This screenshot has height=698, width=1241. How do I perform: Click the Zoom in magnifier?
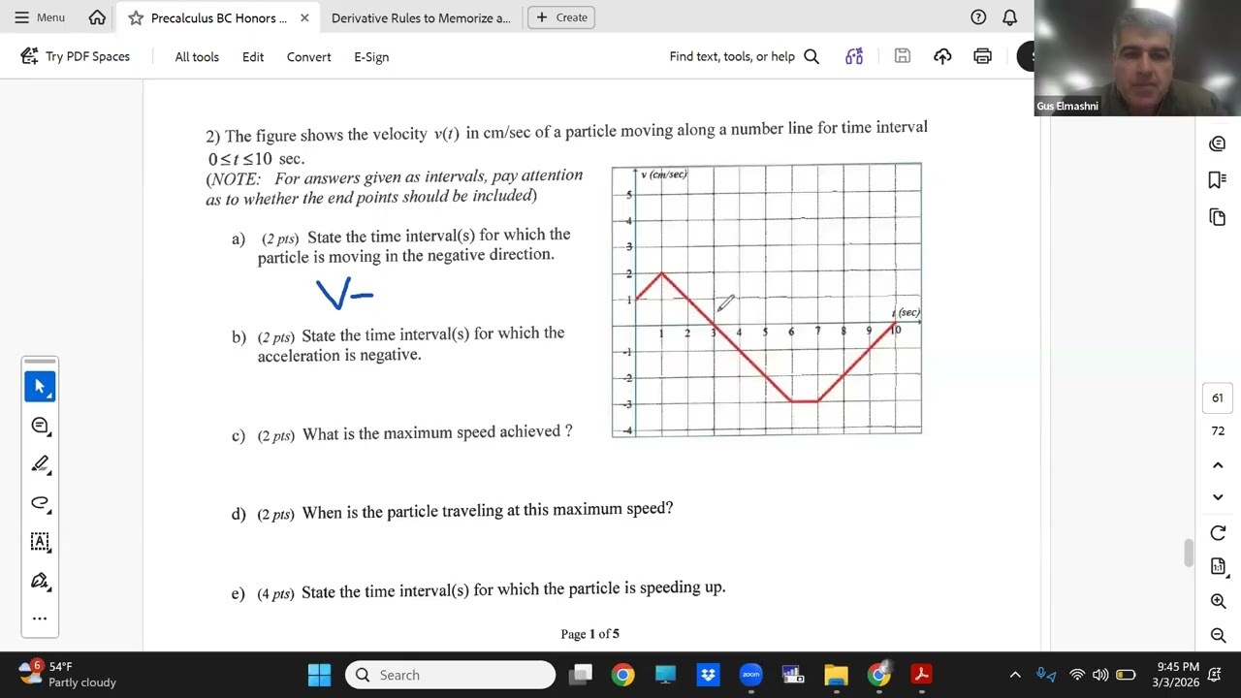[x=1218, y=602]
